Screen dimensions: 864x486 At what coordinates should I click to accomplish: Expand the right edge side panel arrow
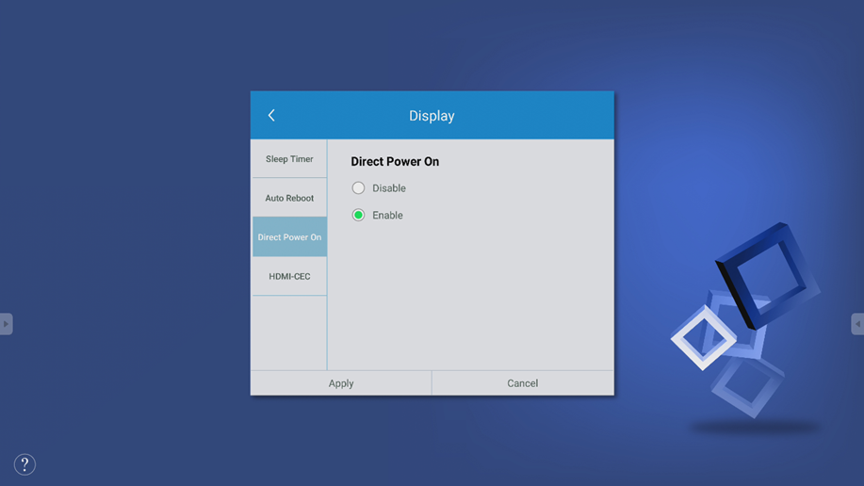tap(857, 324)
